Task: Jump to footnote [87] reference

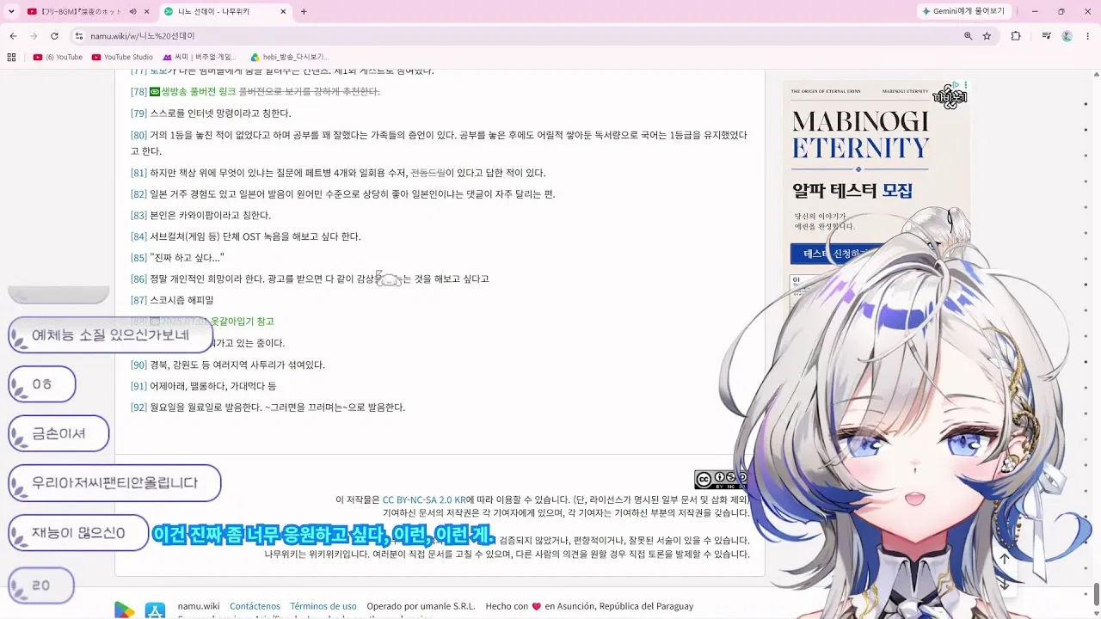Action: tap(138, 300)
